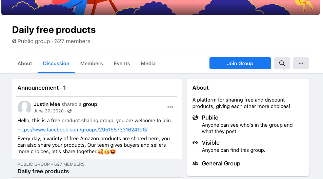This screenshot has height=179, width=323.
Task: Click the bold "group" link in post header
Action: point(90,104)
